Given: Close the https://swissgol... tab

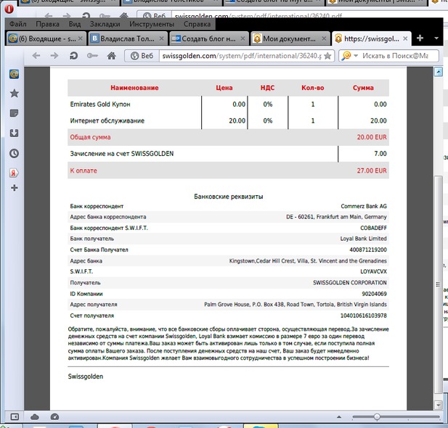Looking at the screenshot, I should (405, 38).
